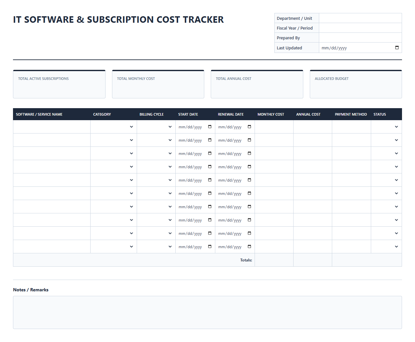
Task: Expand Category dropdown in eighth row
Action: point(113,220)
